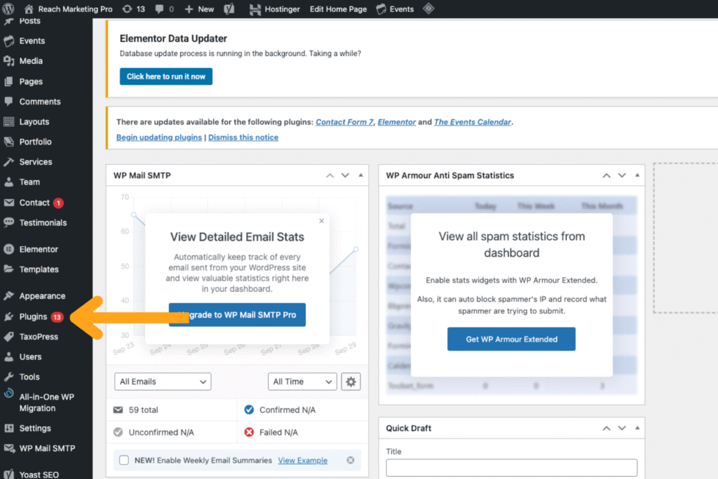
Task: Open the Hostinger icon in admin bar
Action: pos(255,9)
